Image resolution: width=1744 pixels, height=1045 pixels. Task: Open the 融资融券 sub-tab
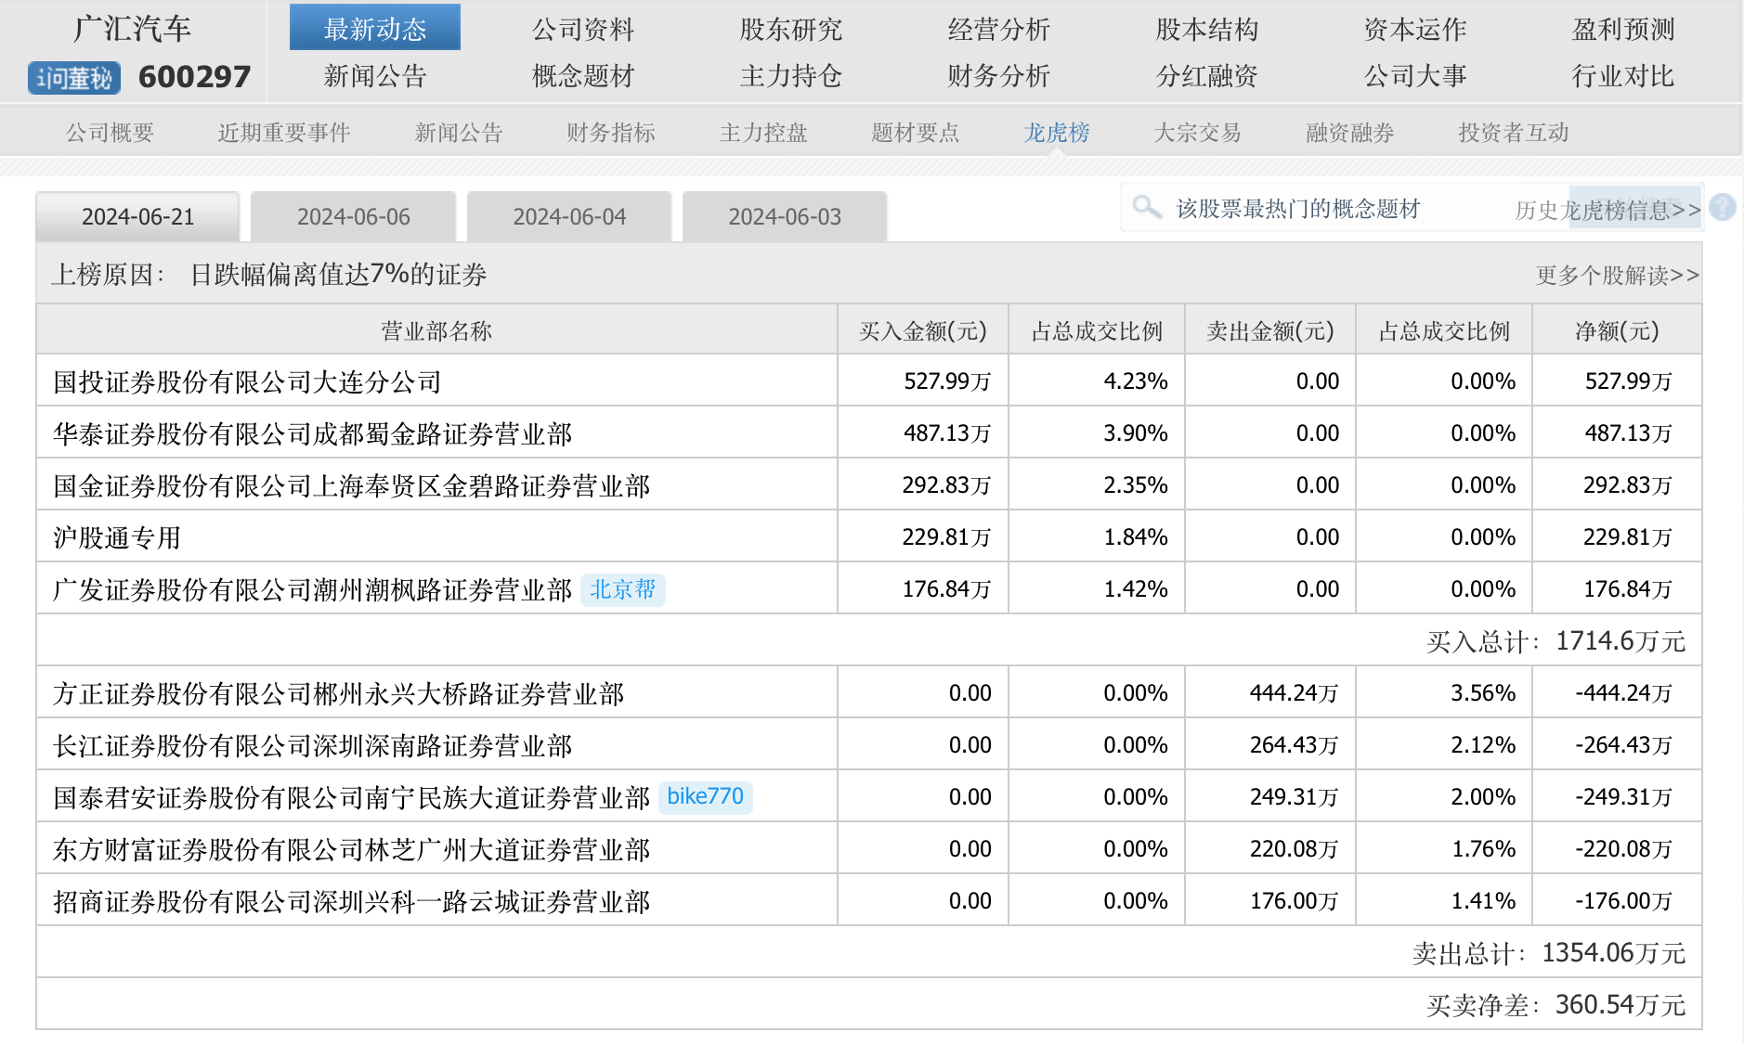[x=1349, y=133]
